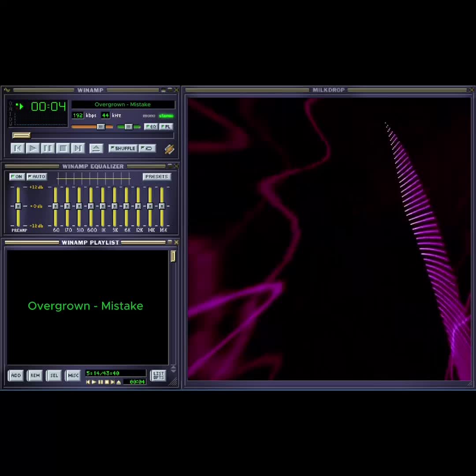Screen dimensions: 476x476
Task: Toggle the equalizer AUTO button
Action: [x=37, y=176]
